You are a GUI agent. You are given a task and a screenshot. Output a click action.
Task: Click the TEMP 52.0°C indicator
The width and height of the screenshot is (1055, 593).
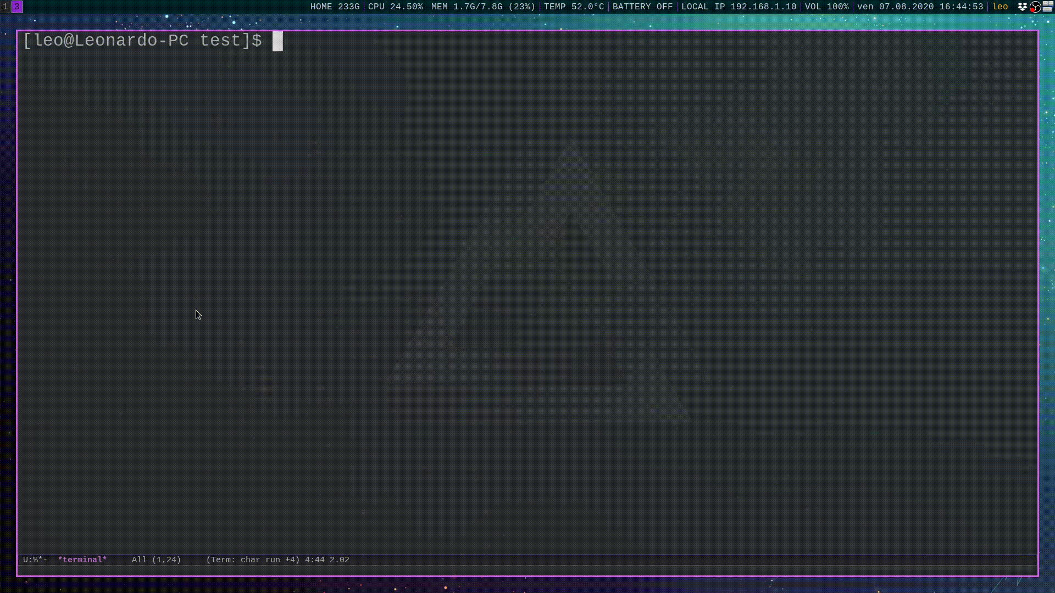(x=574, y=7)
